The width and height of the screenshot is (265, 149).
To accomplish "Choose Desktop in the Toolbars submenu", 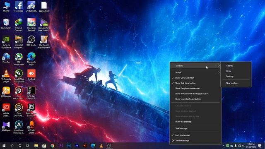I will coord(236,76).
